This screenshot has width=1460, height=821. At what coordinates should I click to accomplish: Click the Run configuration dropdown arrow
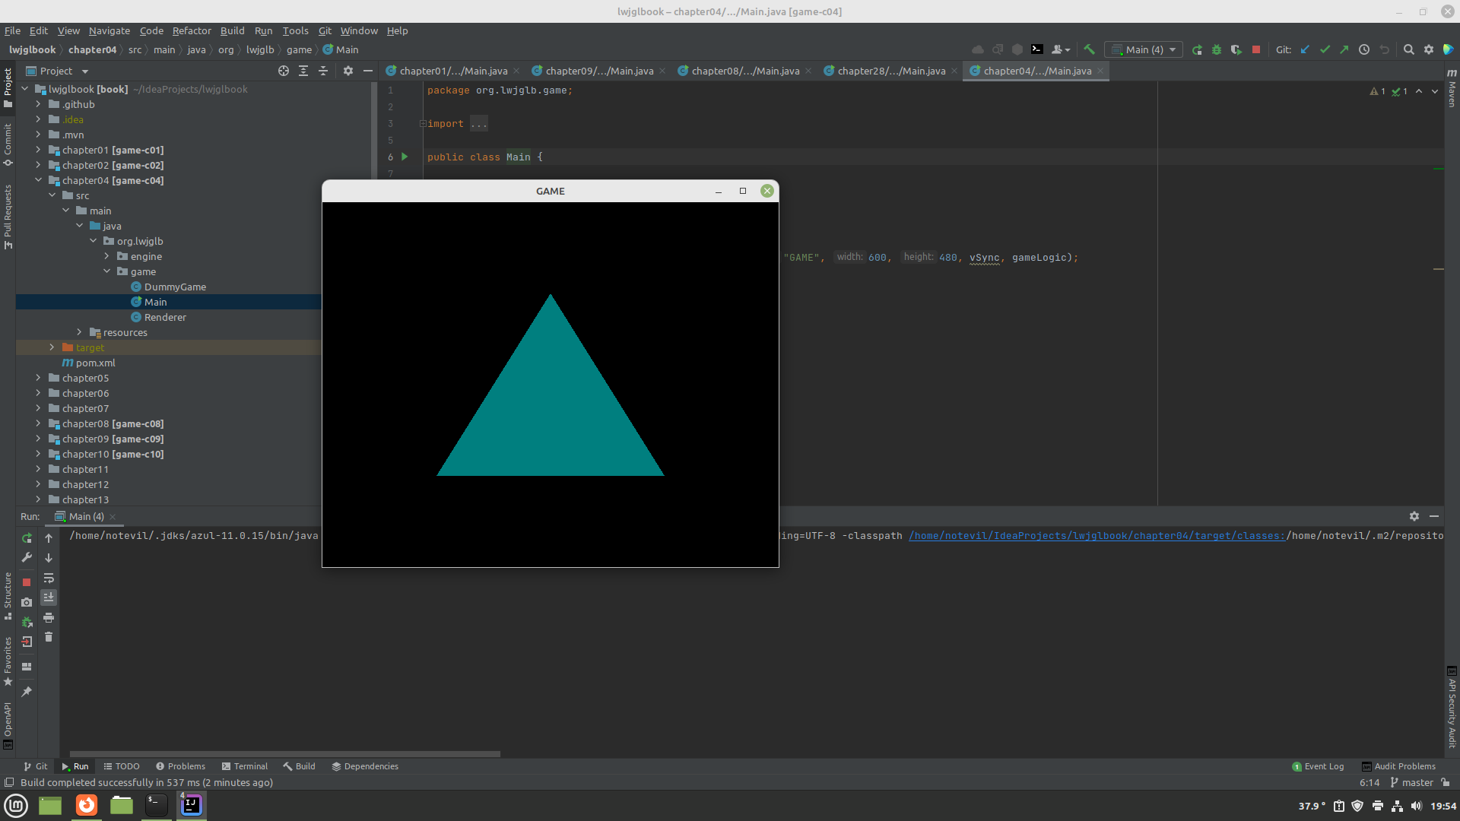1173,49
